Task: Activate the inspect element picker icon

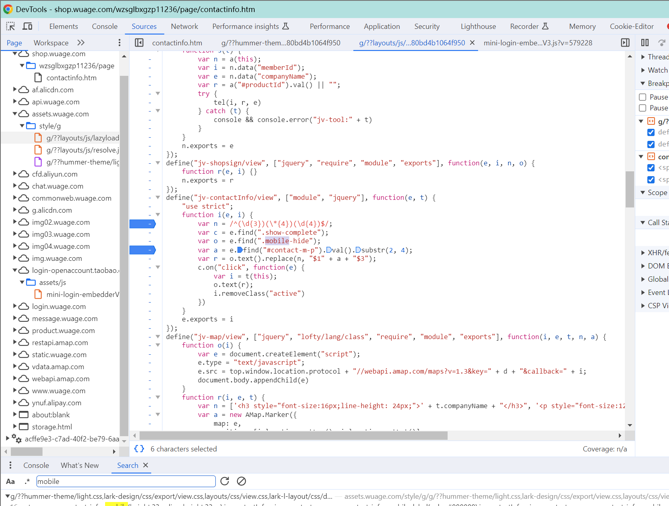Action: click(x=11, y=26)
